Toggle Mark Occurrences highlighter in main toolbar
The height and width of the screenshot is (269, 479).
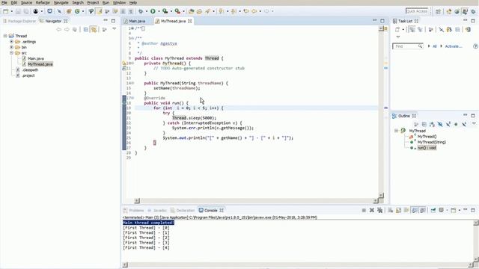coord(99,11)
